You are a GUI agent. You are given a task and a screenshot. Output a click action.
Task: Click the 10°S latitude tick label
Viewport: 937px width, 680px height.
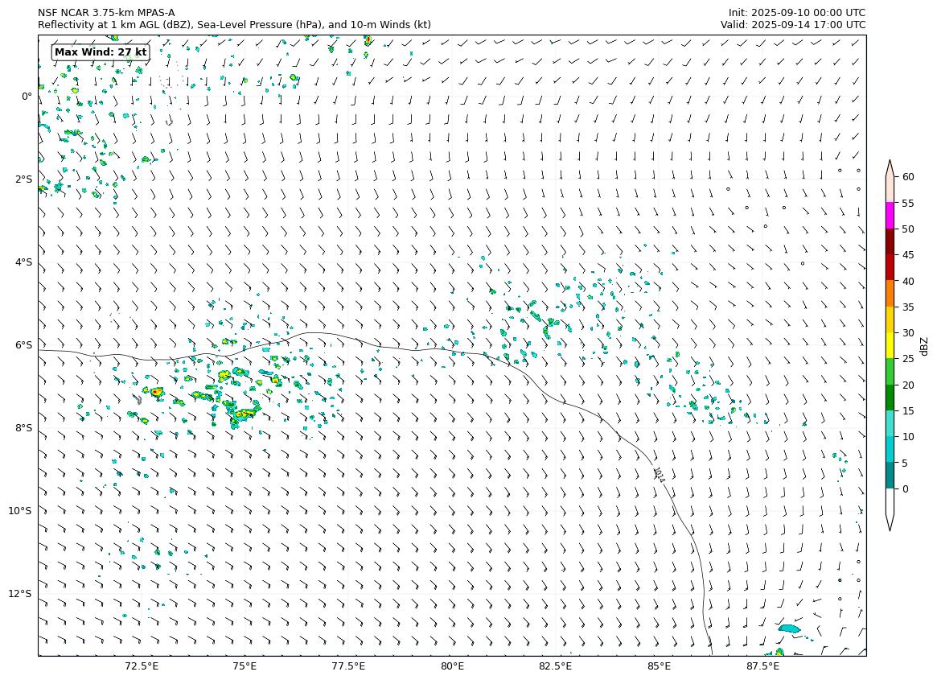point(20,511)
